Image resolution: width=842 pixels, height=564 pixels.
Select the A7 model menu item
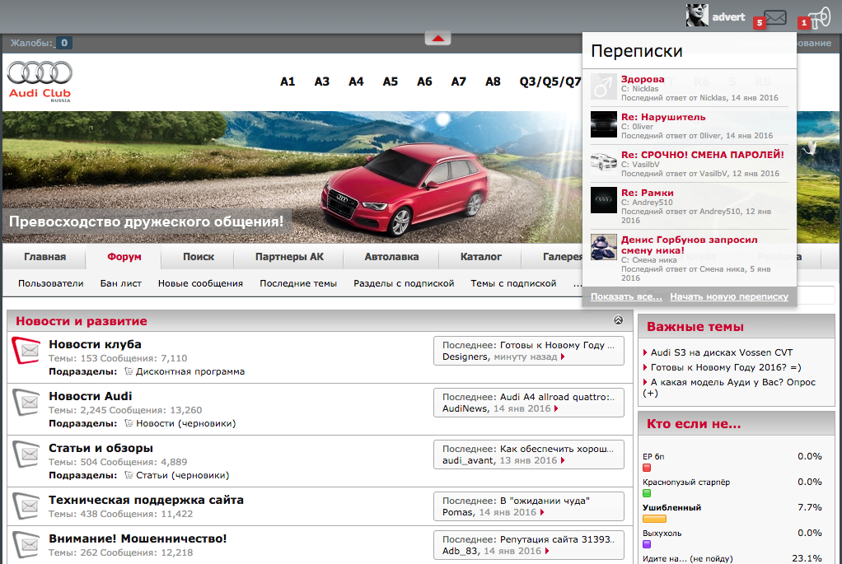459,82
